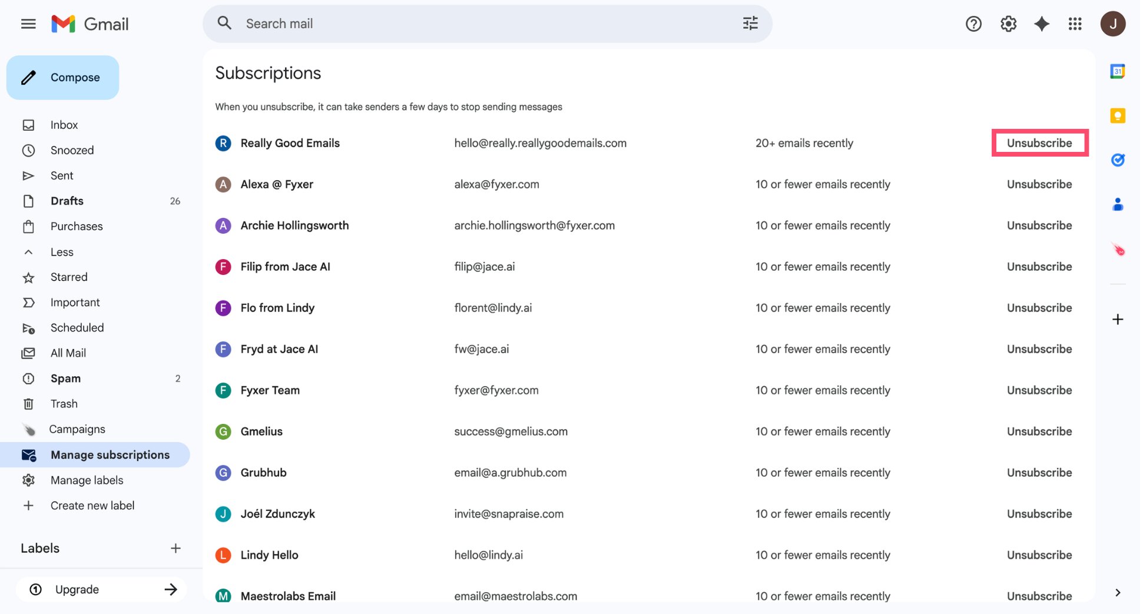The width and height of the screenshot is (1143, 614).
Task: Open the Spam folder
Action: pyautogui.click(x=96, y=378)
